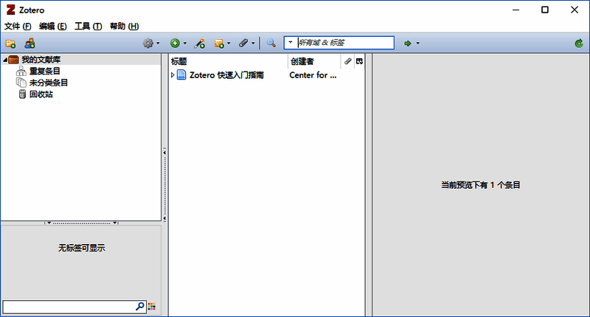This screenshot has height=317, width=590.
Task: Click the green New Item icon
Action: [x=175, y=43]
